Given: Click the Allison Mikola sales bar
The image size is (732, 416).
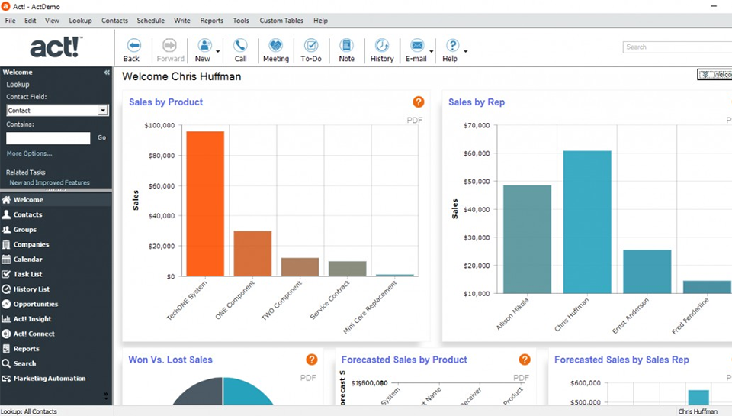Looking at the screenshot, I should point(527,240).
